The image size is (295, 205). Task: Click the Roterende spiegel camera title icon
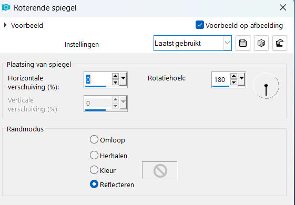point(6,8)
